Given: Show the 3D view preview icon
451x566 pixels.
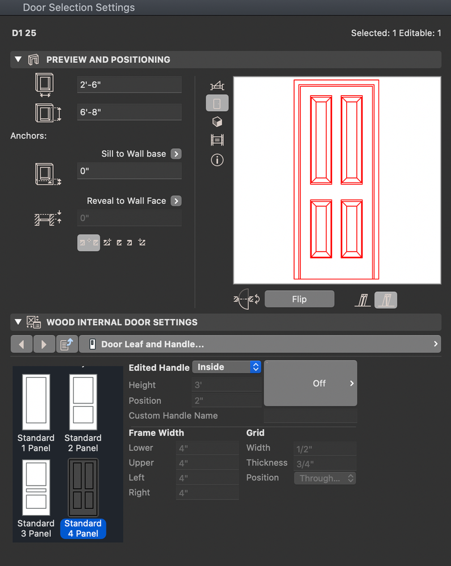Looking at the screenshot, I should 217,122.
